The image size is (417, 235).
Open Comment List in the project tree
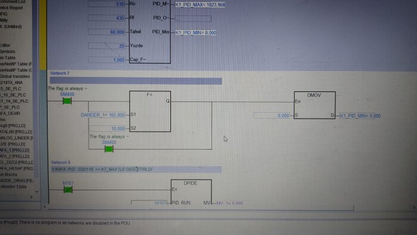click(x=13, y=2)
